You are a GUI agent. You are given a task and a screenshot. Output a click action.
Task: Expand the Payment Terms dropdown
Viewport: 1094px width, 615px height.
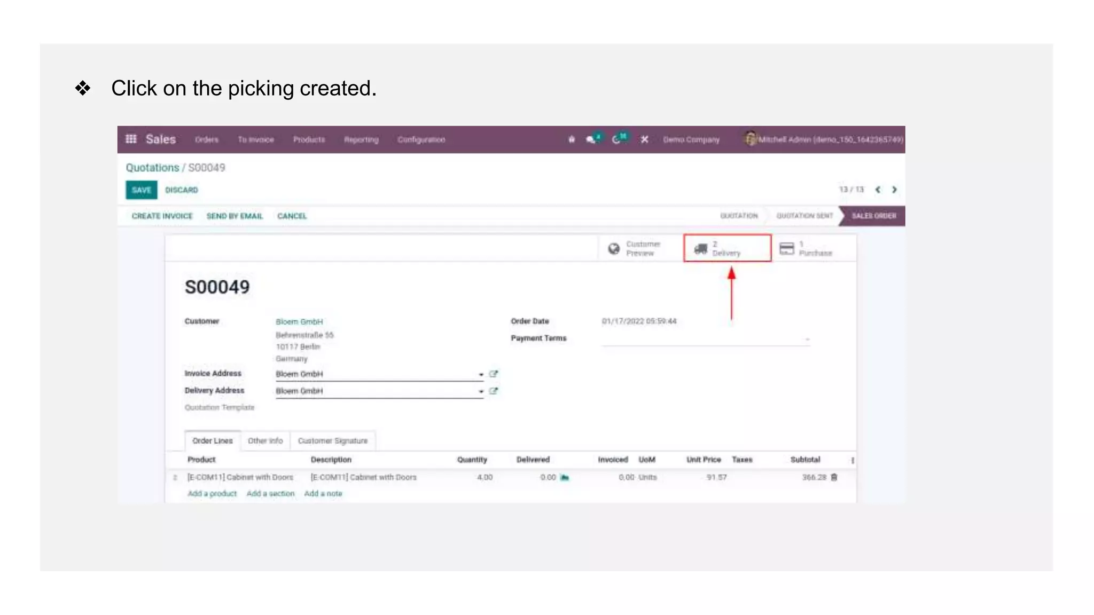tap(807, 340)
